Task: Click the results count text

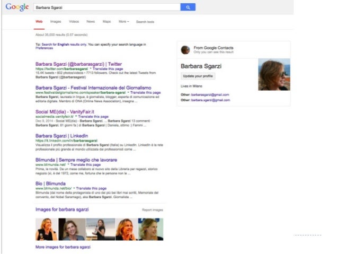Action: pyautogui.click(x=61, y=35)
